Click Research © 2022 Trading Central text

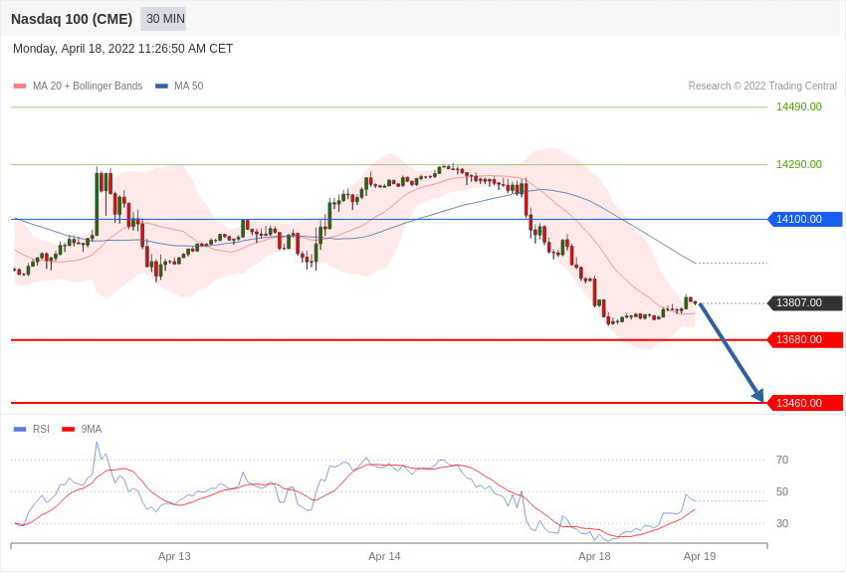(762, 87)
